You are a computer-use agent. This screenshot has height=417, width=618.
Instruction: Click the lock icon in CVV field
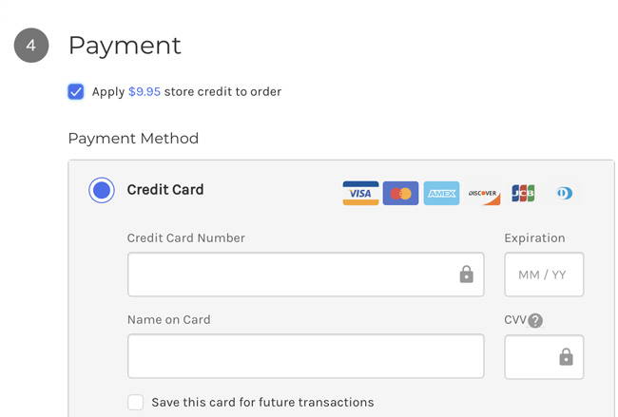tap(566, 357)
